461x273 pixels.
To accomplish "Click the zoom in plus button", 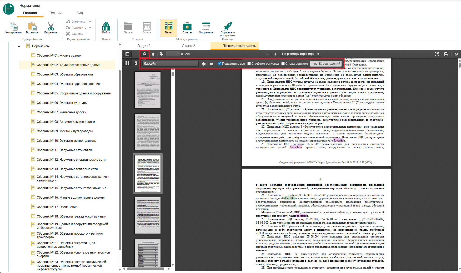I will [275, 54].
